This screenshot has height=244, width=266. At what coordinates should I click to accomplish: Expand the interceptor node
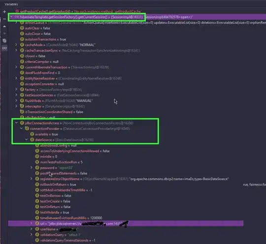coord(16,106)
